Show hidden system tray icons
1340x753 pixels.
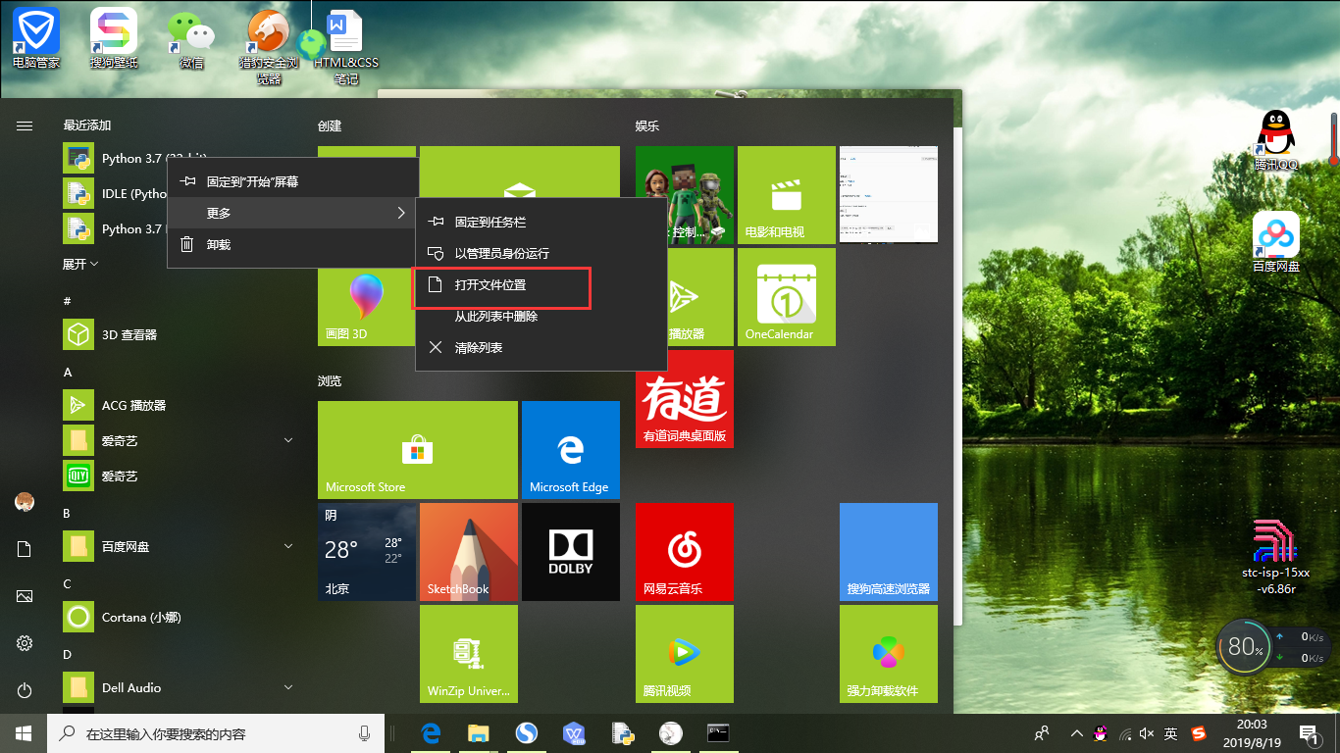click(x=1077, y=733)
